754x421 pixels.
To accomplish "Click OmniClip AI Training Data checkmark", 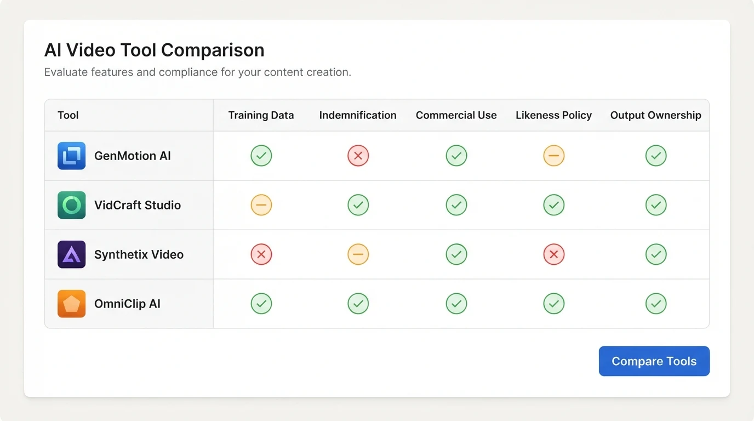I will [x=261, y=304].
